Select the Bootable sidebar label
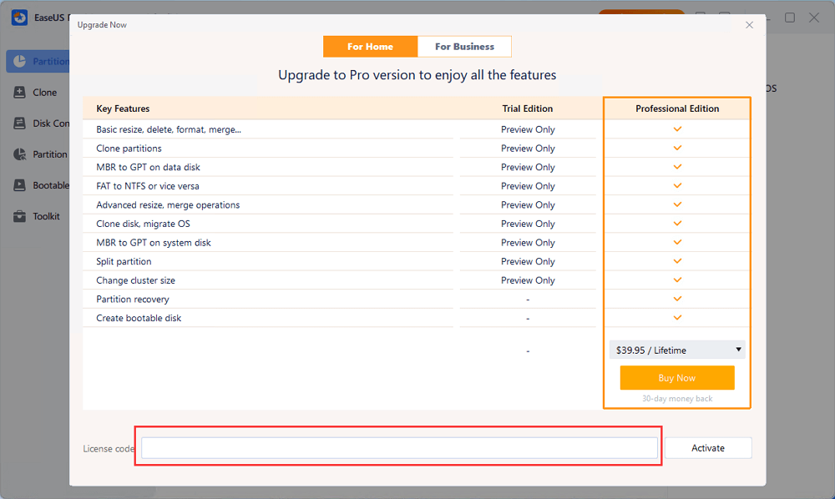 [x=51, y=185]
